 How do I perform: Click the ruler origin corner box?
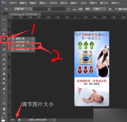point(10,18)
